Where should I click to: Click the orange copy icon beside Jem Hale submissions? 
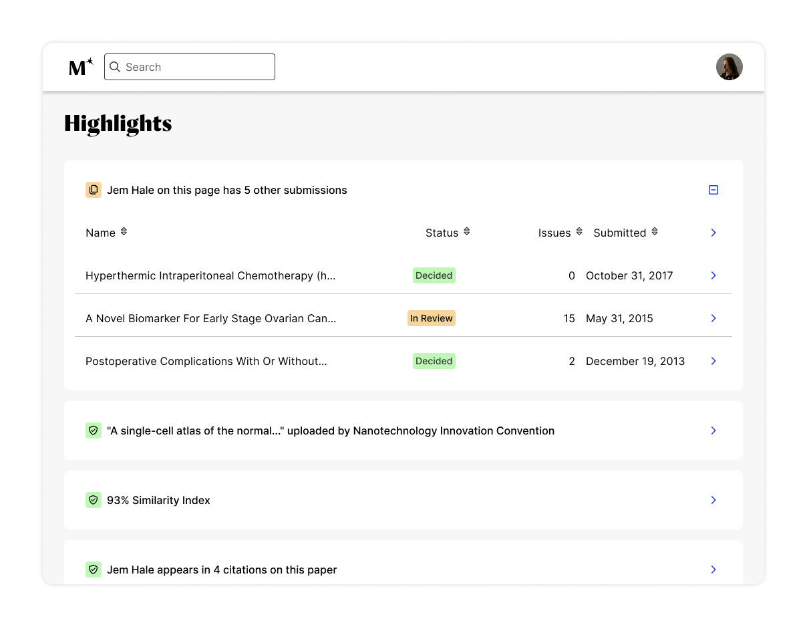pyautogui.click(x=94, y=190)
